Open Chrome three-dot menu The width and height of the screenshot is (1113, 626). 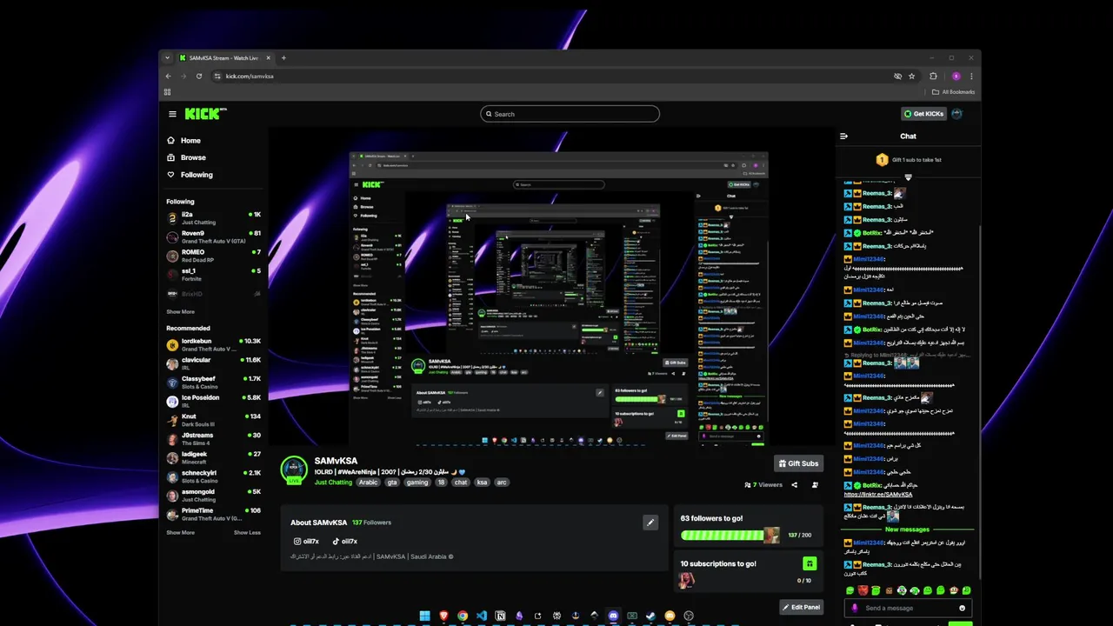pyautogui.click(x=971, y=76)
